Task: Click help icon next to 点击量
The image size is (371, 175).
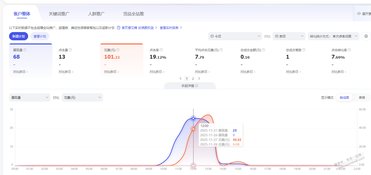Action: 70,50
